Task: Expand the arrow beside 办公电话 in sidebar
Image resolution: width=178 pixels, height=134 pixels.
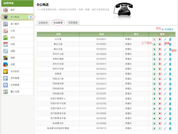Action: 31,17
